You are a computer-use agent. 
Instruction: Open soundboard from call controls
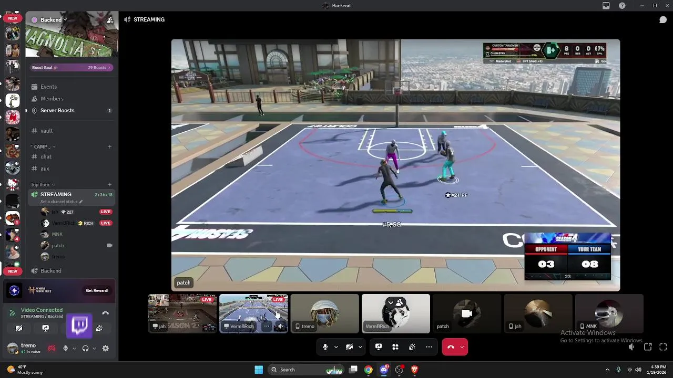click(412, 346)
